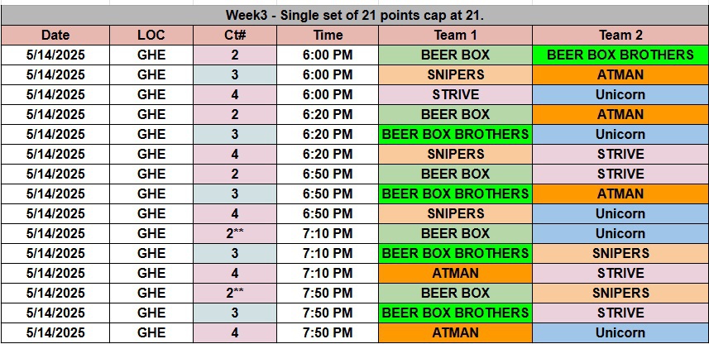
Task: Click the topmost 5/14/2025 date cell
Action: click(55, 55)
